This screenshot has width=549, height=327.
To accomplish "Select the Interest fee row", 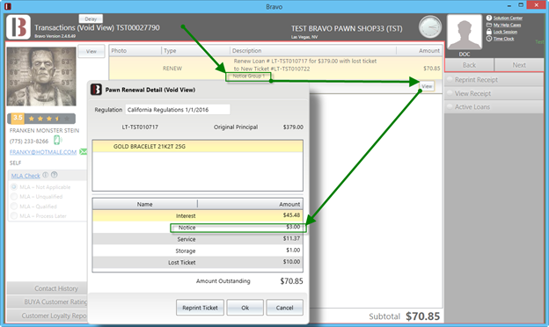I will coord(197,215).
